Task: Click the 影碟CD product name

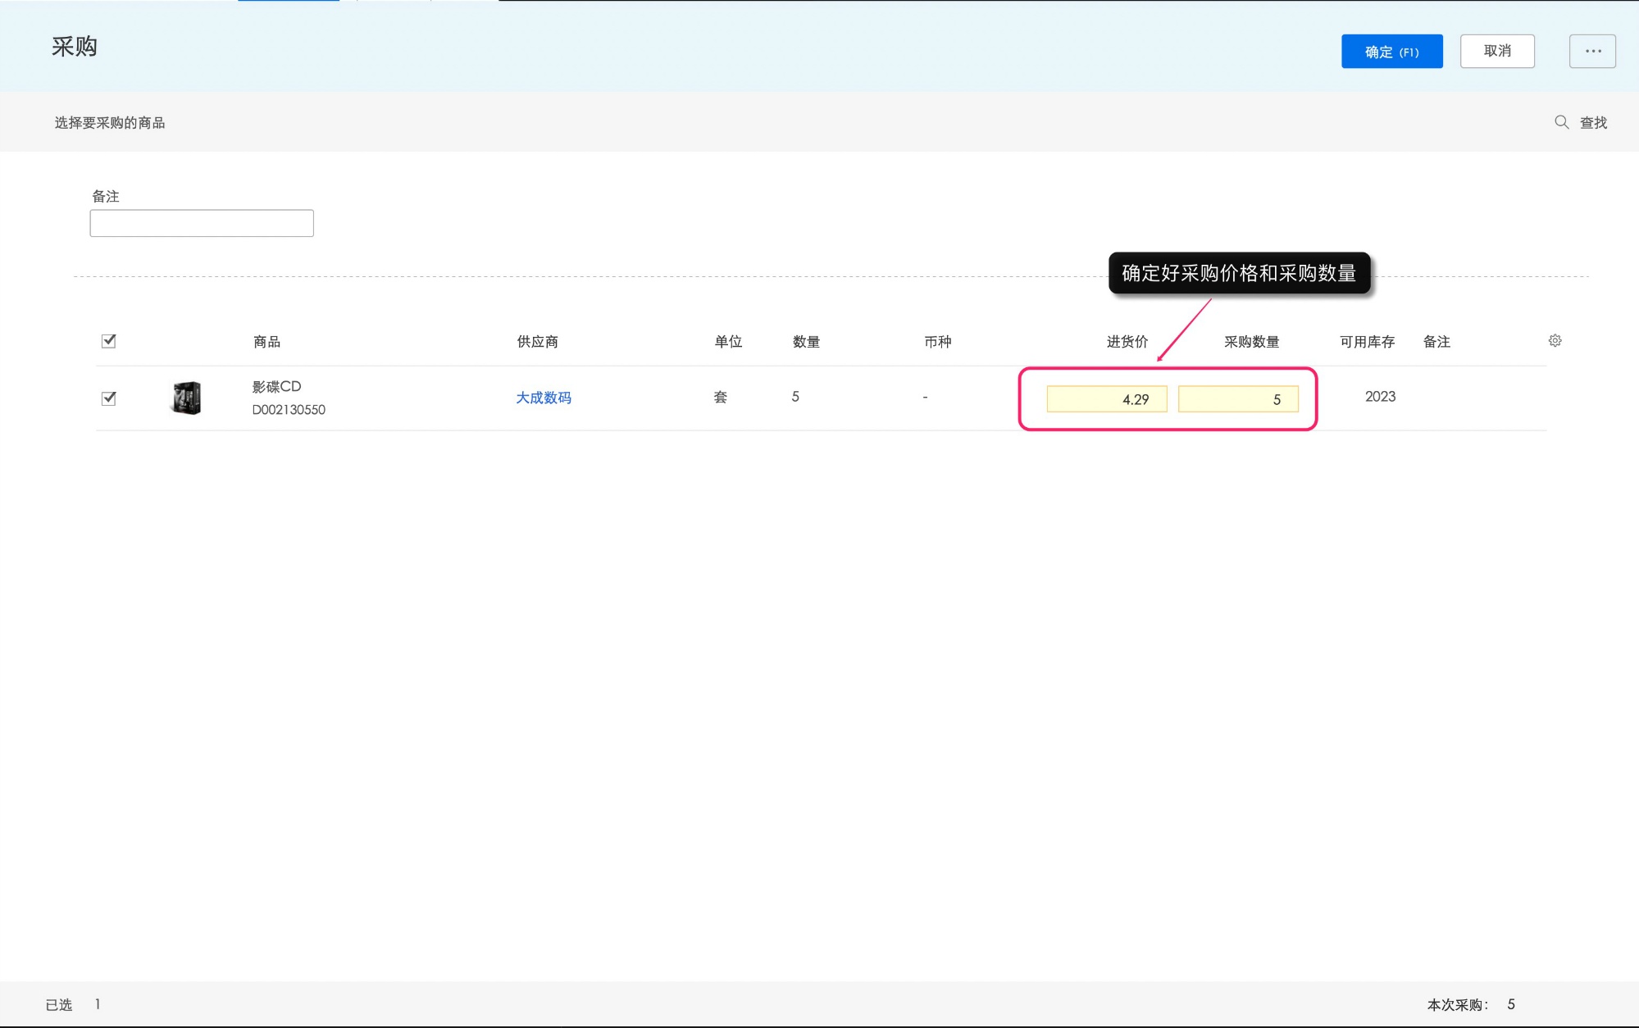Action: pos(276,386)
